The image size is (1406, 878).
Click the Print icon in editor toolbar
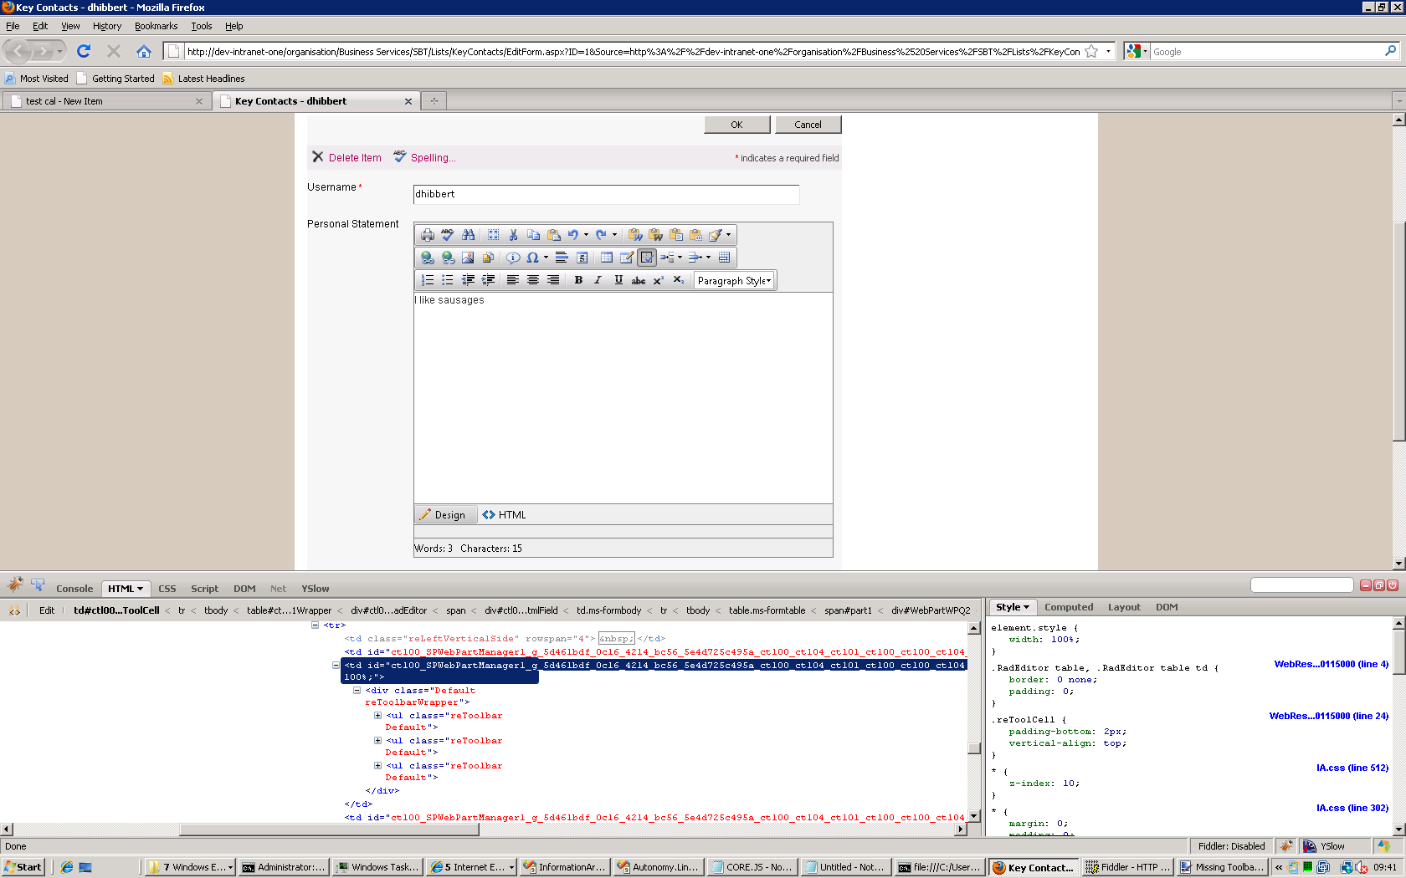click(x=428, y=235)
